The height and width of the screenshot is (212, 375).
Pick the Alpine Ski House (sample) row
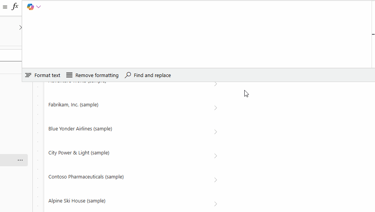tap(77, 201)
